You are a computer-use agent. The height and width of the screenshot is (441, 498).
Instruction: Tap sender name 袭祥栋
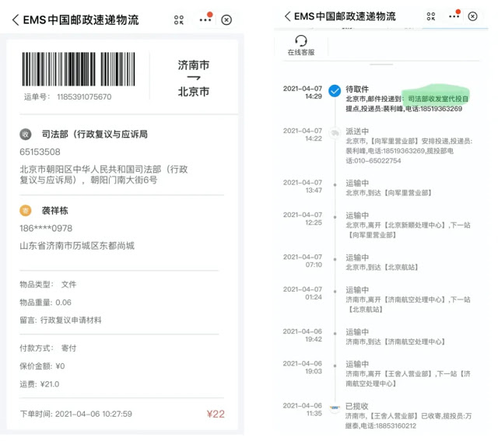pyautogui.click(x=55, y=211)
